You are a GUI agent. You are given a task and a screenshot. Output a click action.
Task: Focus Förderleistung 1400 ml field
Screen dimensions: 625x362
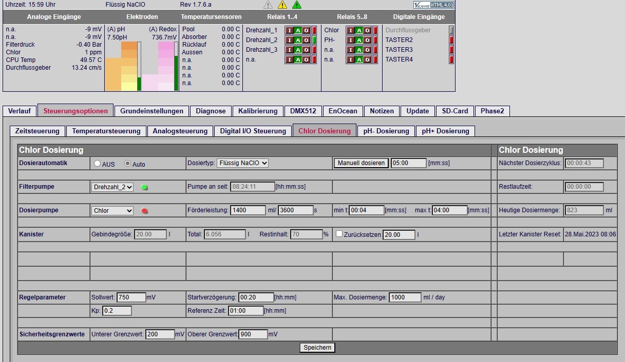248,210
